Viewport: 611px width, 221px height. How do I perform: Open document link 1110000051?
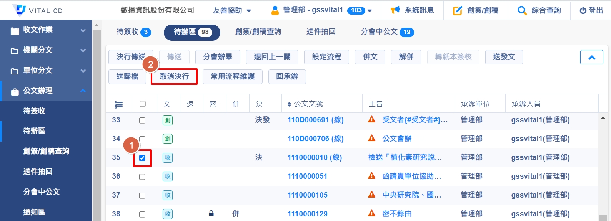307,176
